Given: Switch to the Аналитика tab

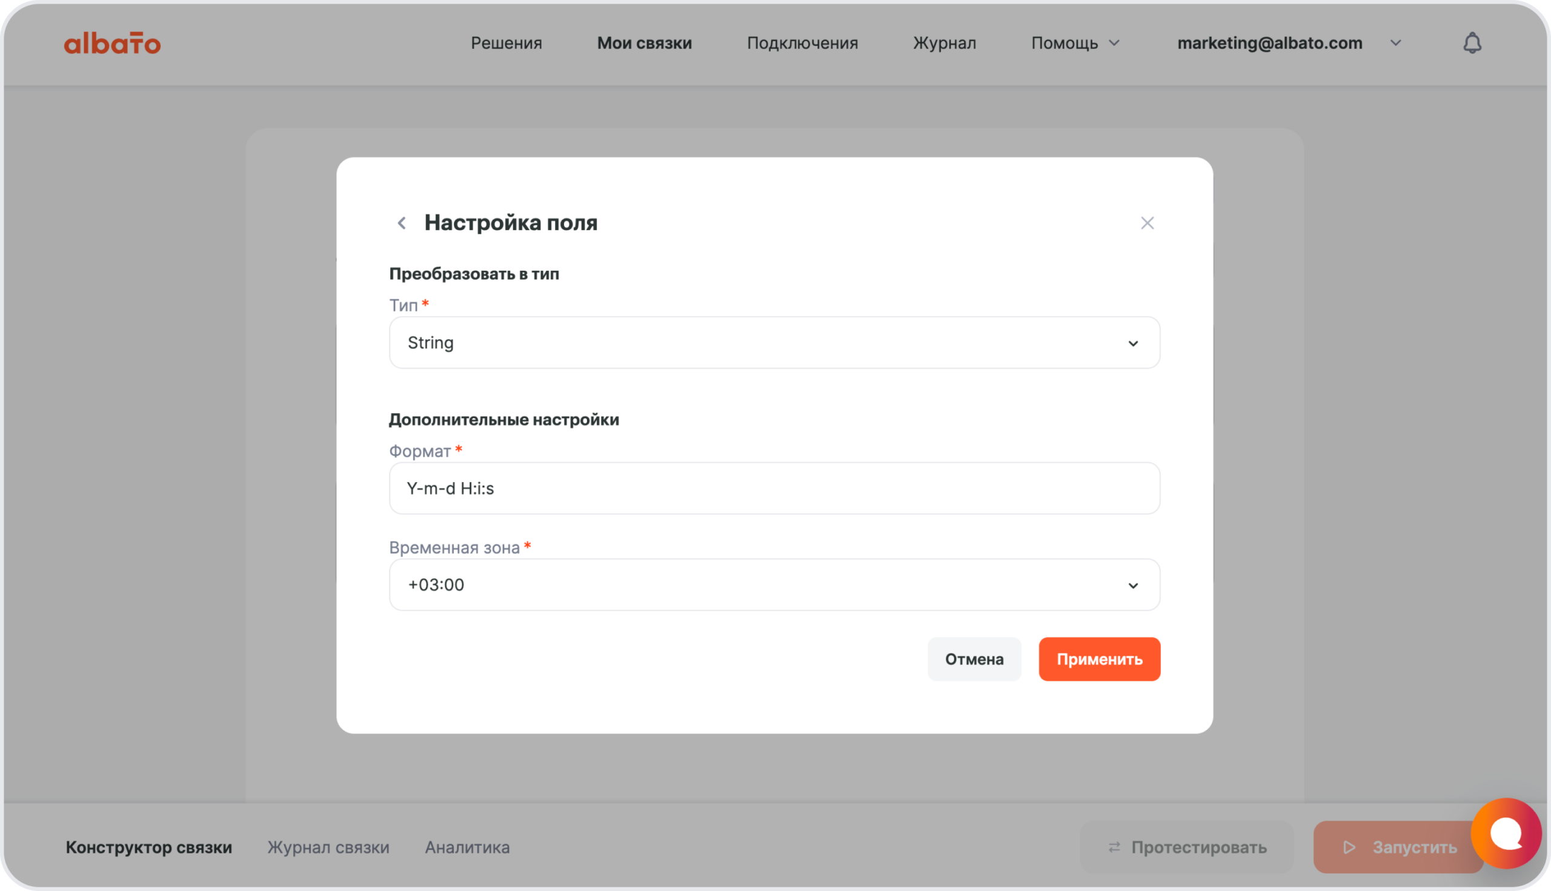Looking at the screenshot, I should point(467,847).
